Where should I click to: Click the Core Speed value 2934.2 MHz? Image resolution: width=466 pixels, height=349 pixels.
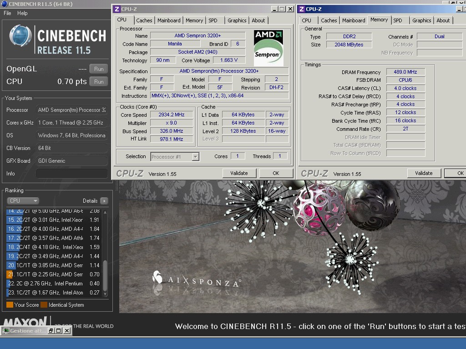pyautogui.click(x=172, y=115)
